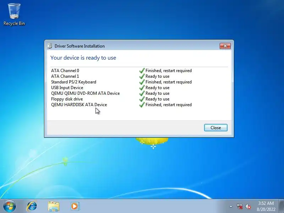Click 'Ready to use' status for USB Input Device
284x213 pixels.
coord(157,88)
